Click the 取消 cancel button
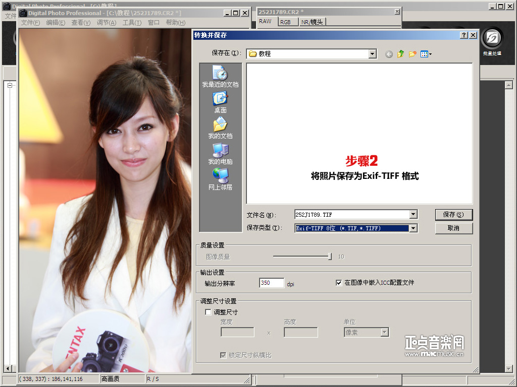The width and height of the screenshot is (517, 387). coord(453,228)
